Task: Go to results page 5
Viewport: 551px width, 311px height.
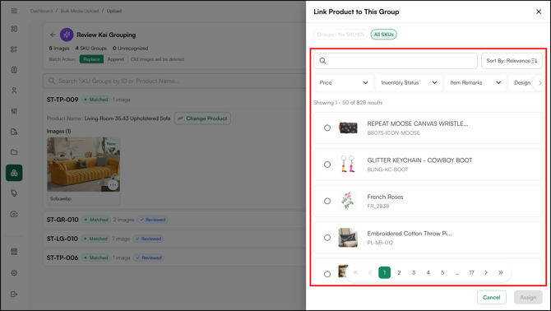Action: (442, 272)
